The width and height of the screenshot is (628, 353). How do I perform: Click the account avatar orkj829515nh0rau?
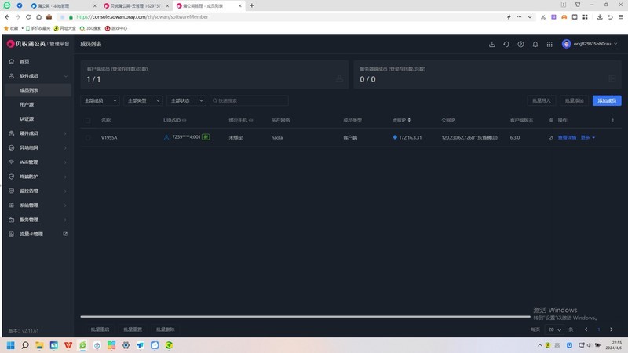(x=566, y=44)
